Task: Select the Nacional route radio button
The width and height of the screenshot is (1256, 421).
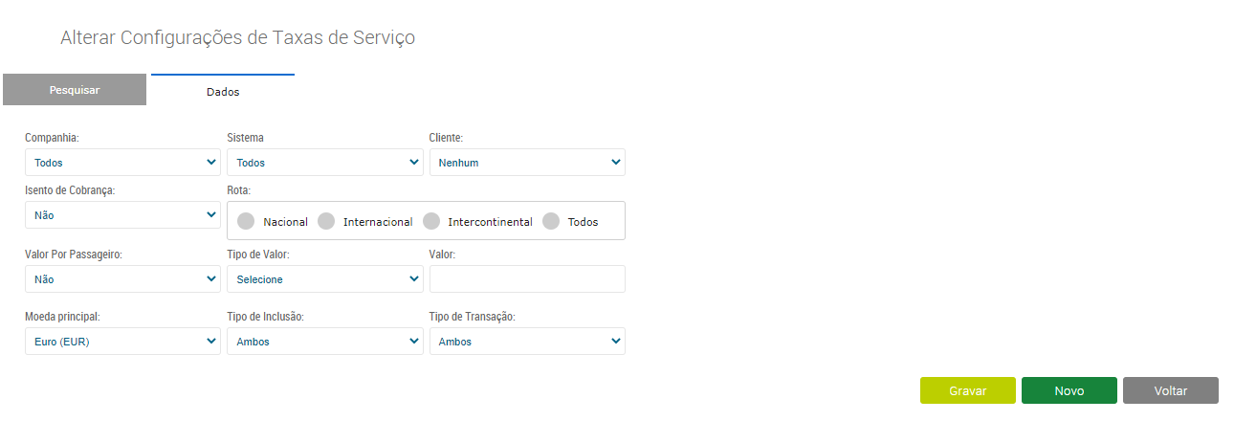Action: [246, 221]
